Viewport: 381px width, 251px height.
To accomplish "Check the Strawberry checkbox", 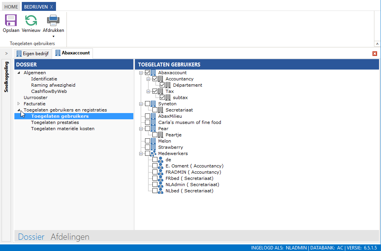I will click(x=147, y=147).
